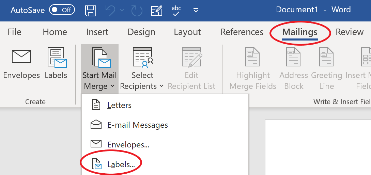Click the Edit Recipient List button
Screen dimensions: 371x175
(191, 68)
